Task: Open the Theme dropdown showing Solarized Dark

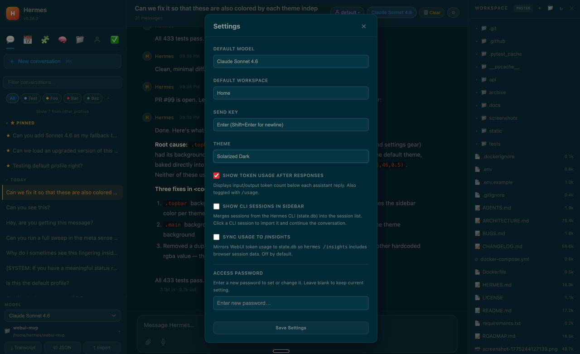Action: pos(291,156)
